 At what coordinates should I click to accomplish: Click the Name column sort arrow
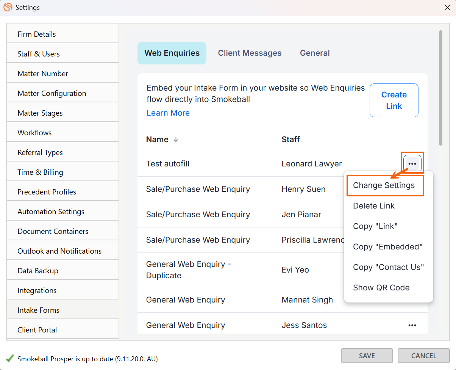pyautogui.click(x=176, y=140)
